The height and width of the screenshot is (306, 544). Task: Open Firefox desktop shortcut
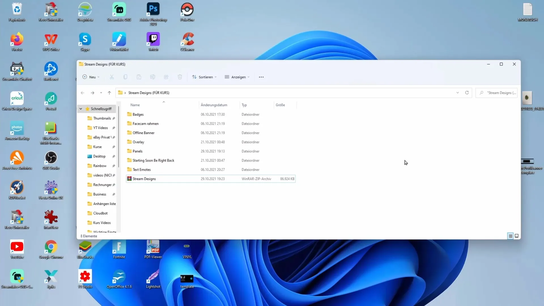[17, 42]
